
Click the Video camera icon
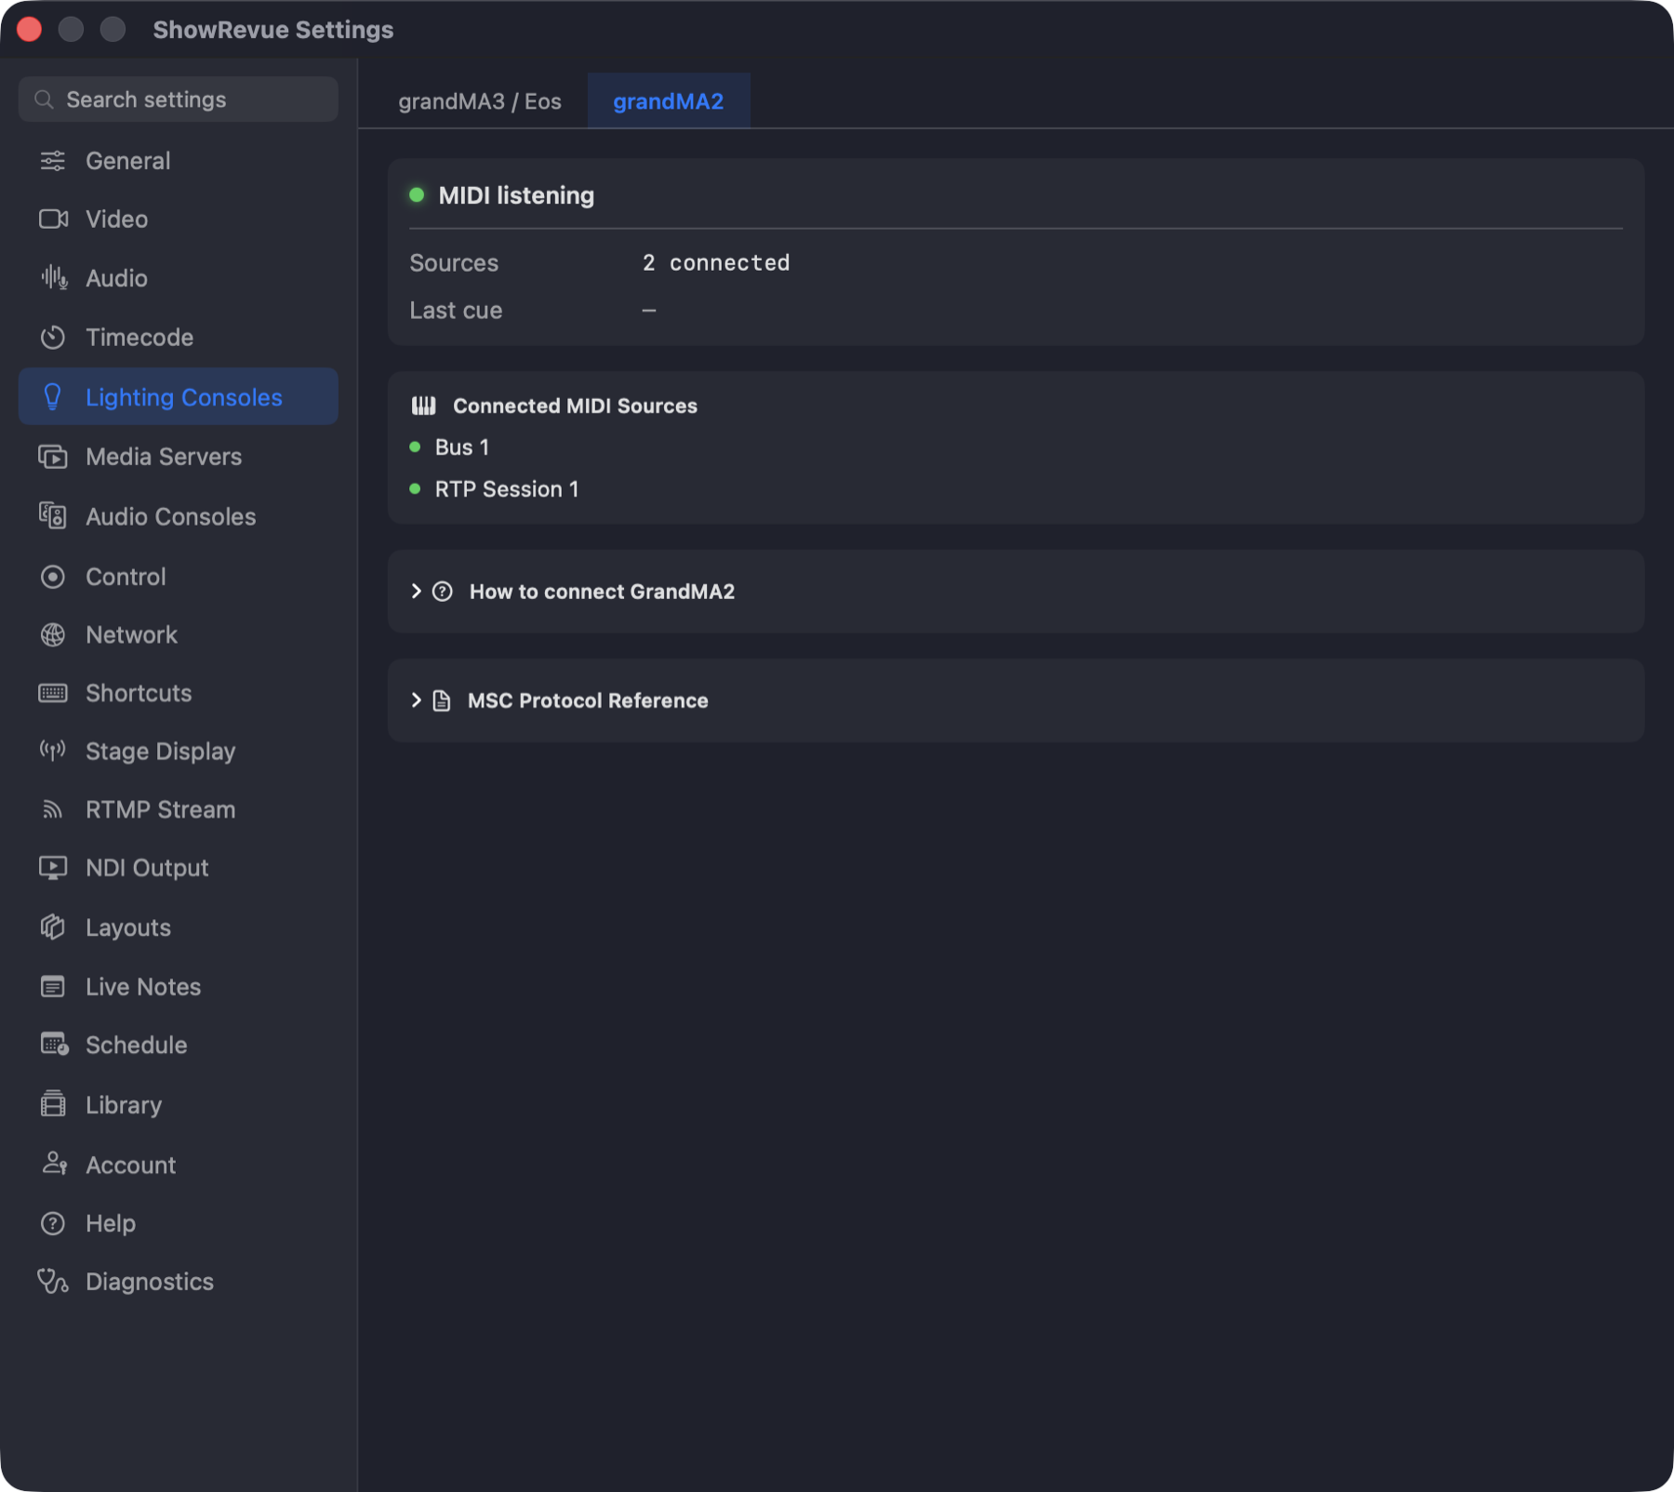[x=53, y=220]
